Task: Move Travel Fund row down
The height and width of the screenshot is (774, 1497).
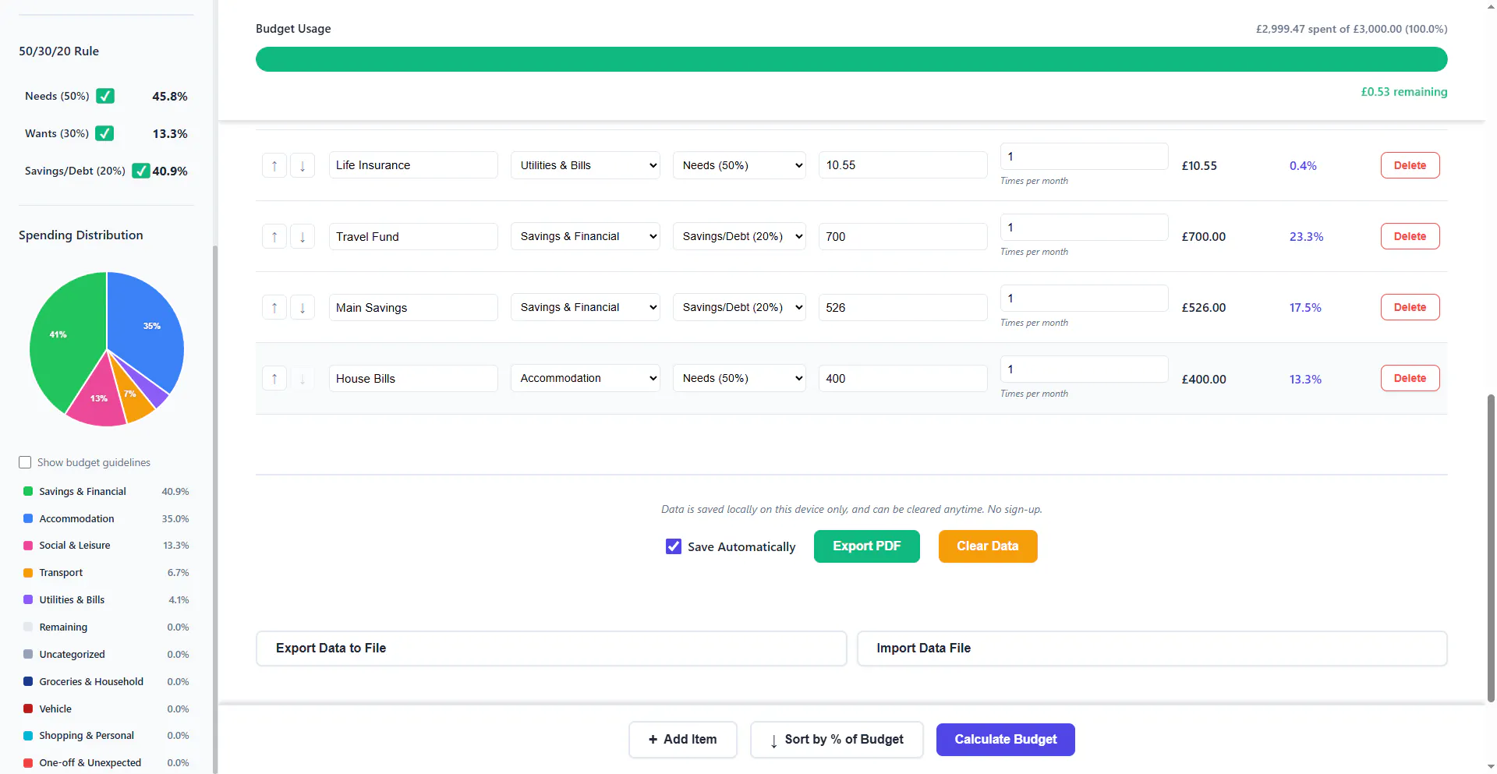Action: tap(303, 236)
